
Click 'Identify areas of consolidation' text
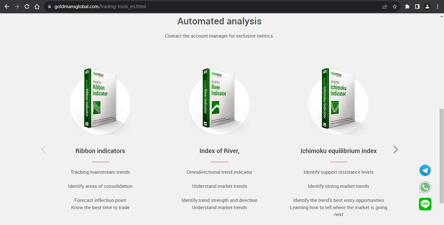(100, 186)
